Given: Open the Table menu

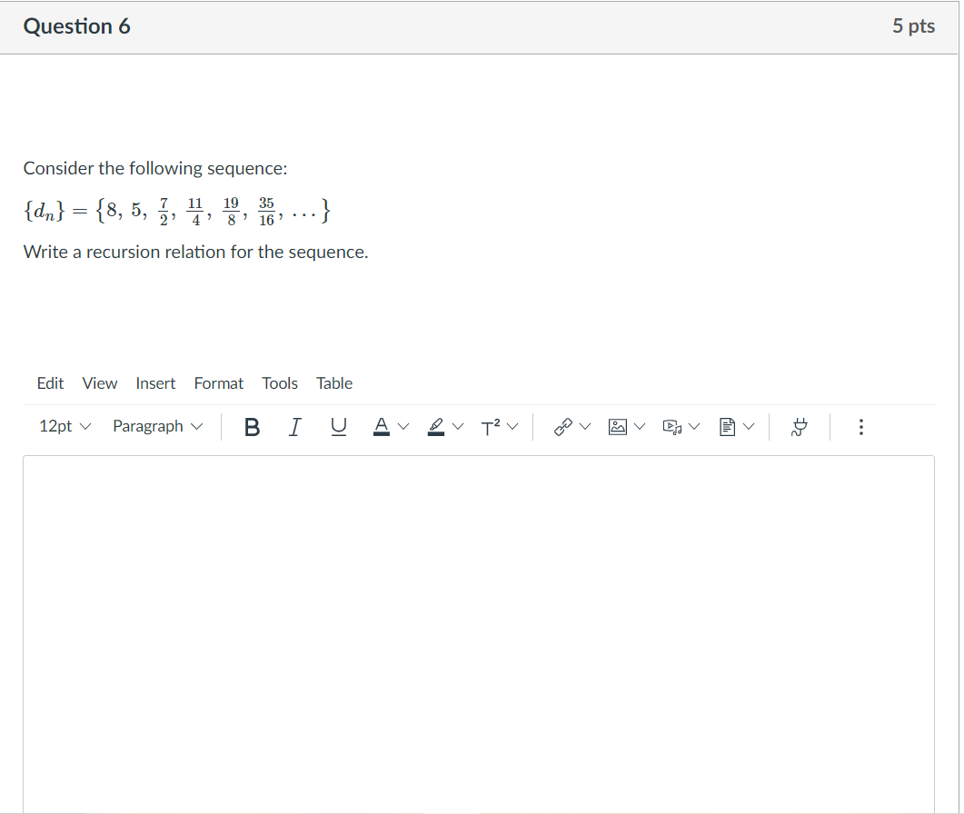Looking at the screenshot, I should pos(333,382).
